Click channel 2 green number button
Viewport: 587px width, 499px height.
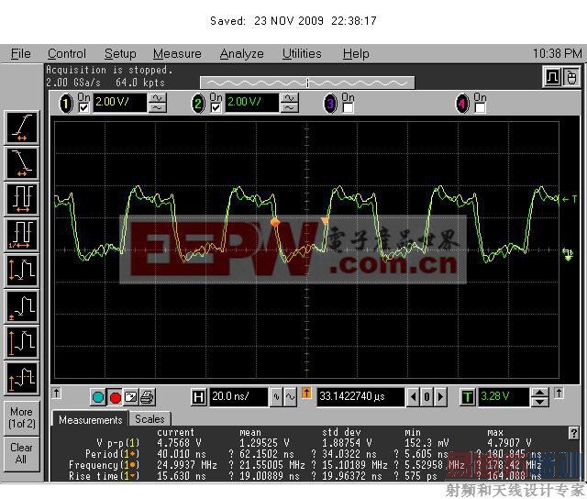198,104
